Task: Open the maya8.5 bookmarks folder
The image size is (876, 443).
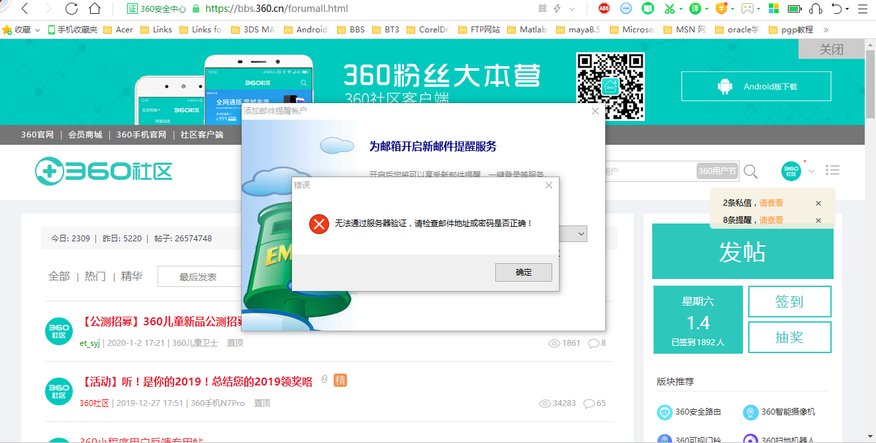Action: (x=577, y=30)
